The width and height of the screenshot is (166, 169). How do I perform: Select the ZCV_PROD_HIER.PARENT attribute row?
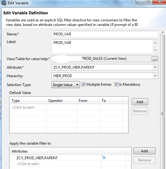pyautogui.click(x=56, y=158)
